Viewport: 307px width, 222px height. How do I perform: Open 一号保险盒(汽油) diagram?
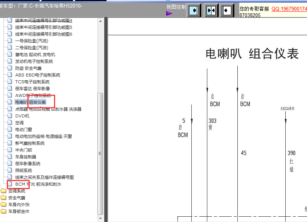pyautogui.click(x=32, y=41)
